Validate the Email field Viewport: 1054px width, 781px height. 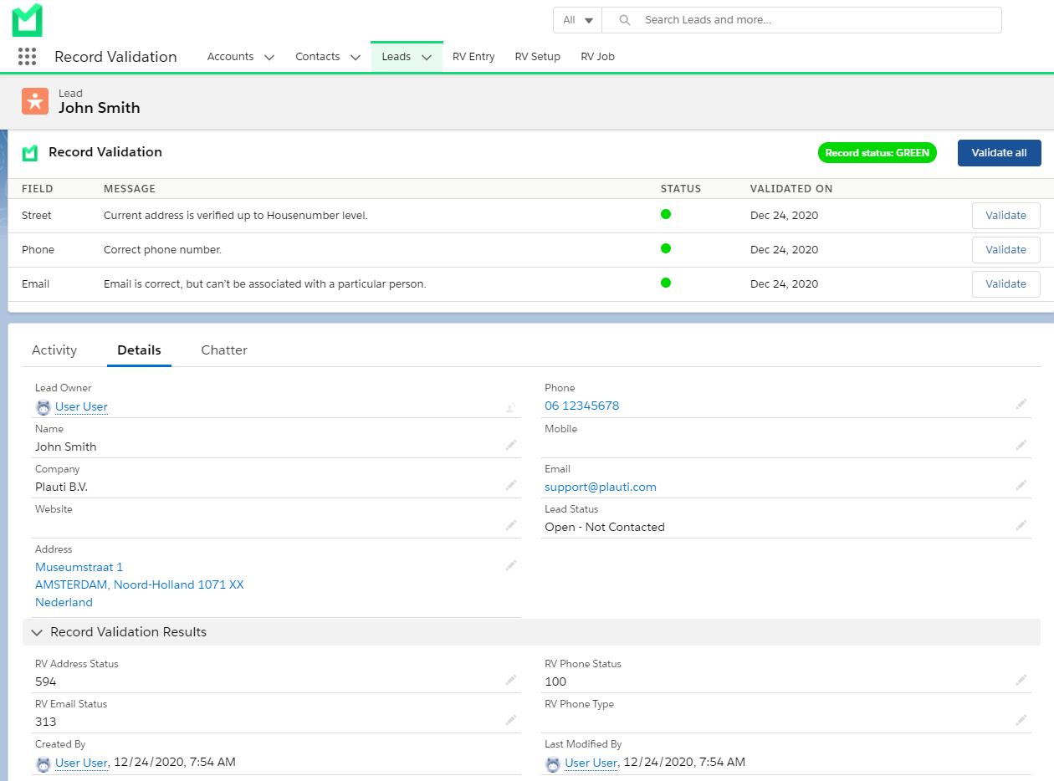1006,284
